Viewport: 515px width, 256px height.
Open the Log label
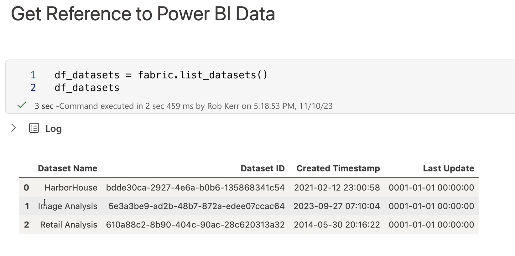[x=54, y=129]
